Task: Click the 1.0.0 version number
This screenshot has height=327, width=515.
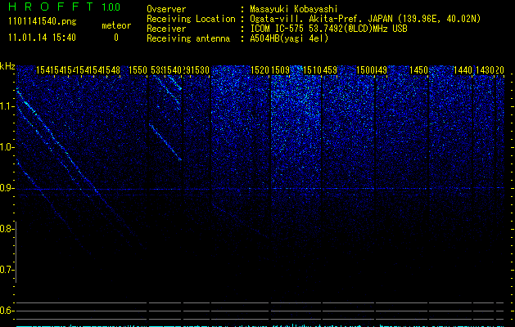Action: (111, 7)
